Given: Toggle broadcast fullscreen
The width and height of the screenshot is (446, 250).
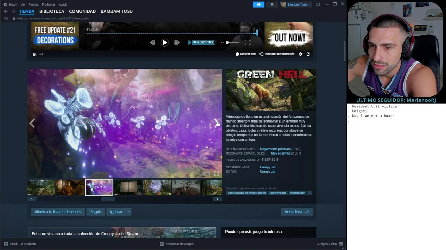Looking at the screenshot, I should pyautogui.click(x=247, y=42).
